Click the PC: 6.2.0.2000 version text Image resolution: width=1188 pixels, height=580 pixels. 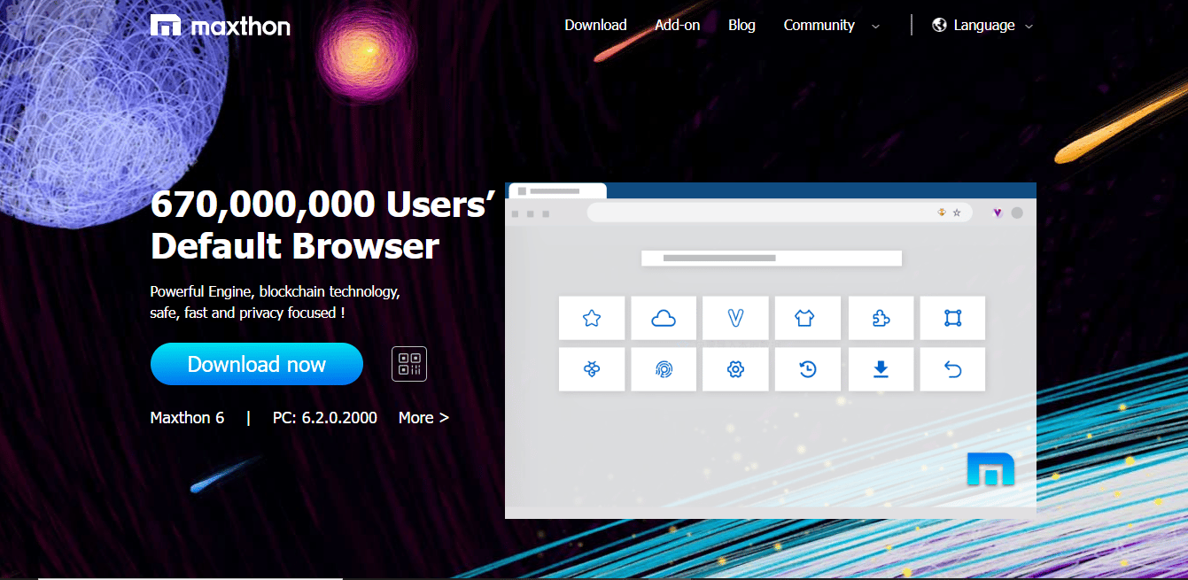pyautogui.click(x=324, y=417)
